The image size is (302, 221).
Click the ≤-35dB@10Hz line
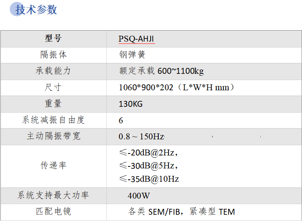[x=149, y=179]
